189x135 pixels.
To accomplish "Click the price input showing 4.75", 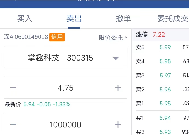I will [x=66, y=88].
